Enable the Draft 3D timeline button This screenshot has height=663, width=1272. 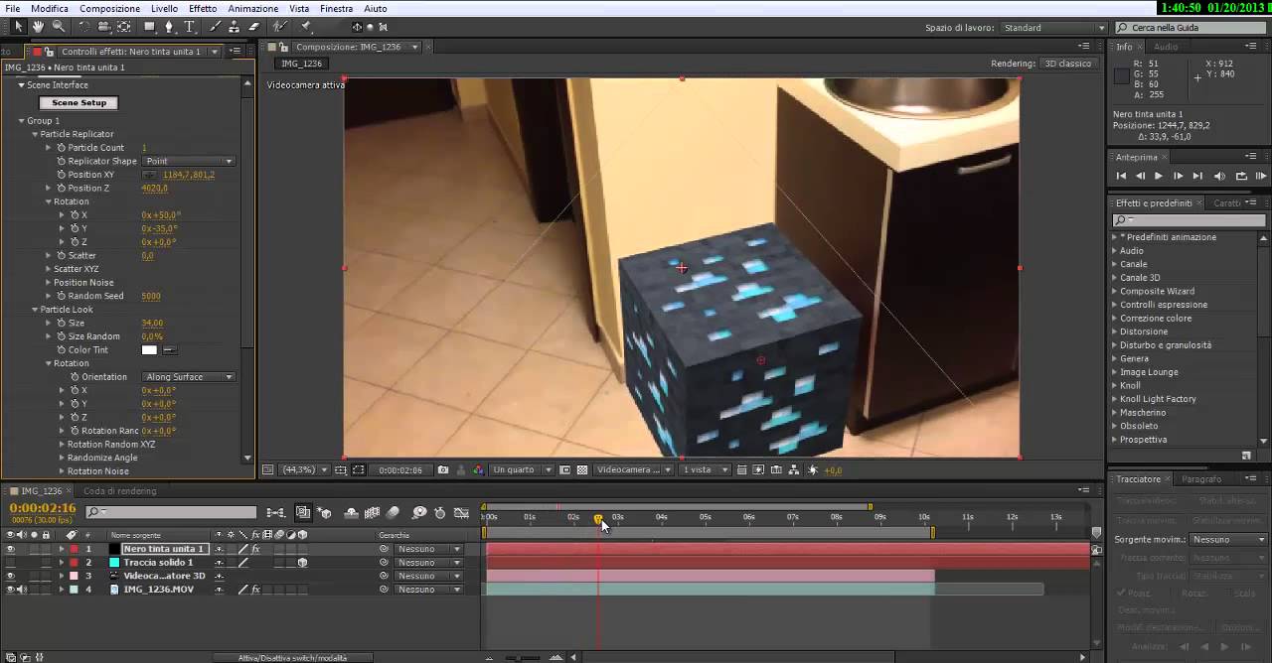pos(325,512)
